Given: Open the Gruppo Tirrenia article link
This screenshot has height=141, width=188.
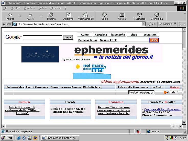Looking at the screenshot, I should coord(114,110).
